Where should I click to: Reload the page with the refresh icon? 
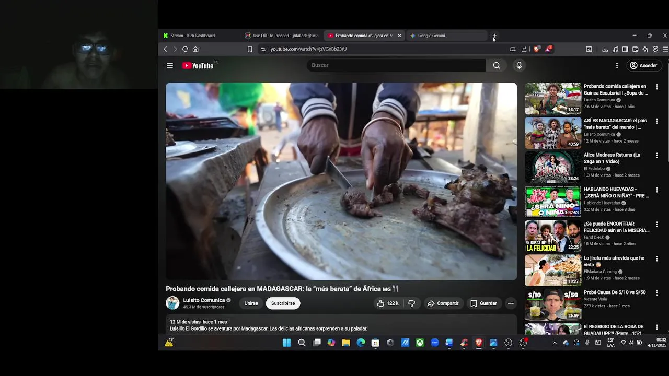[185, 49]
